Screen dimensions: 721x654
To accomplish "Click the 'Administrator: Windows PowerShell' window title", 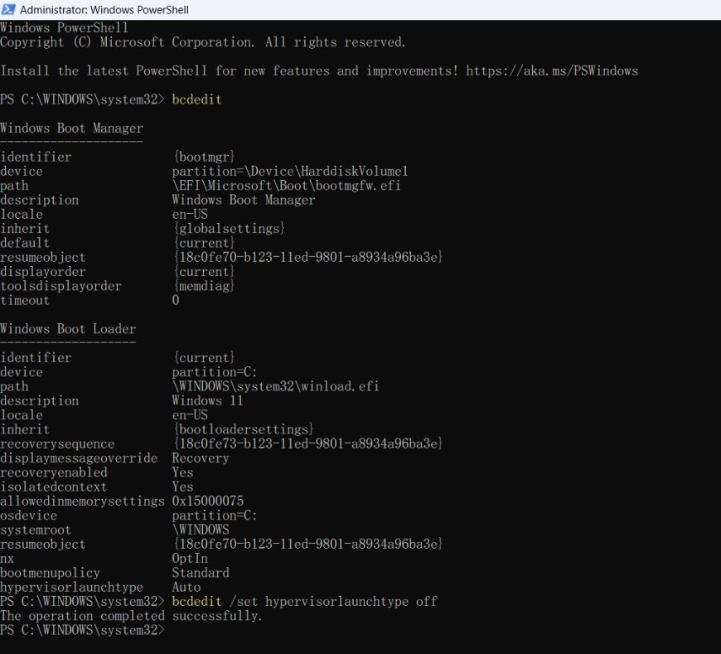I will pos(104,10).
